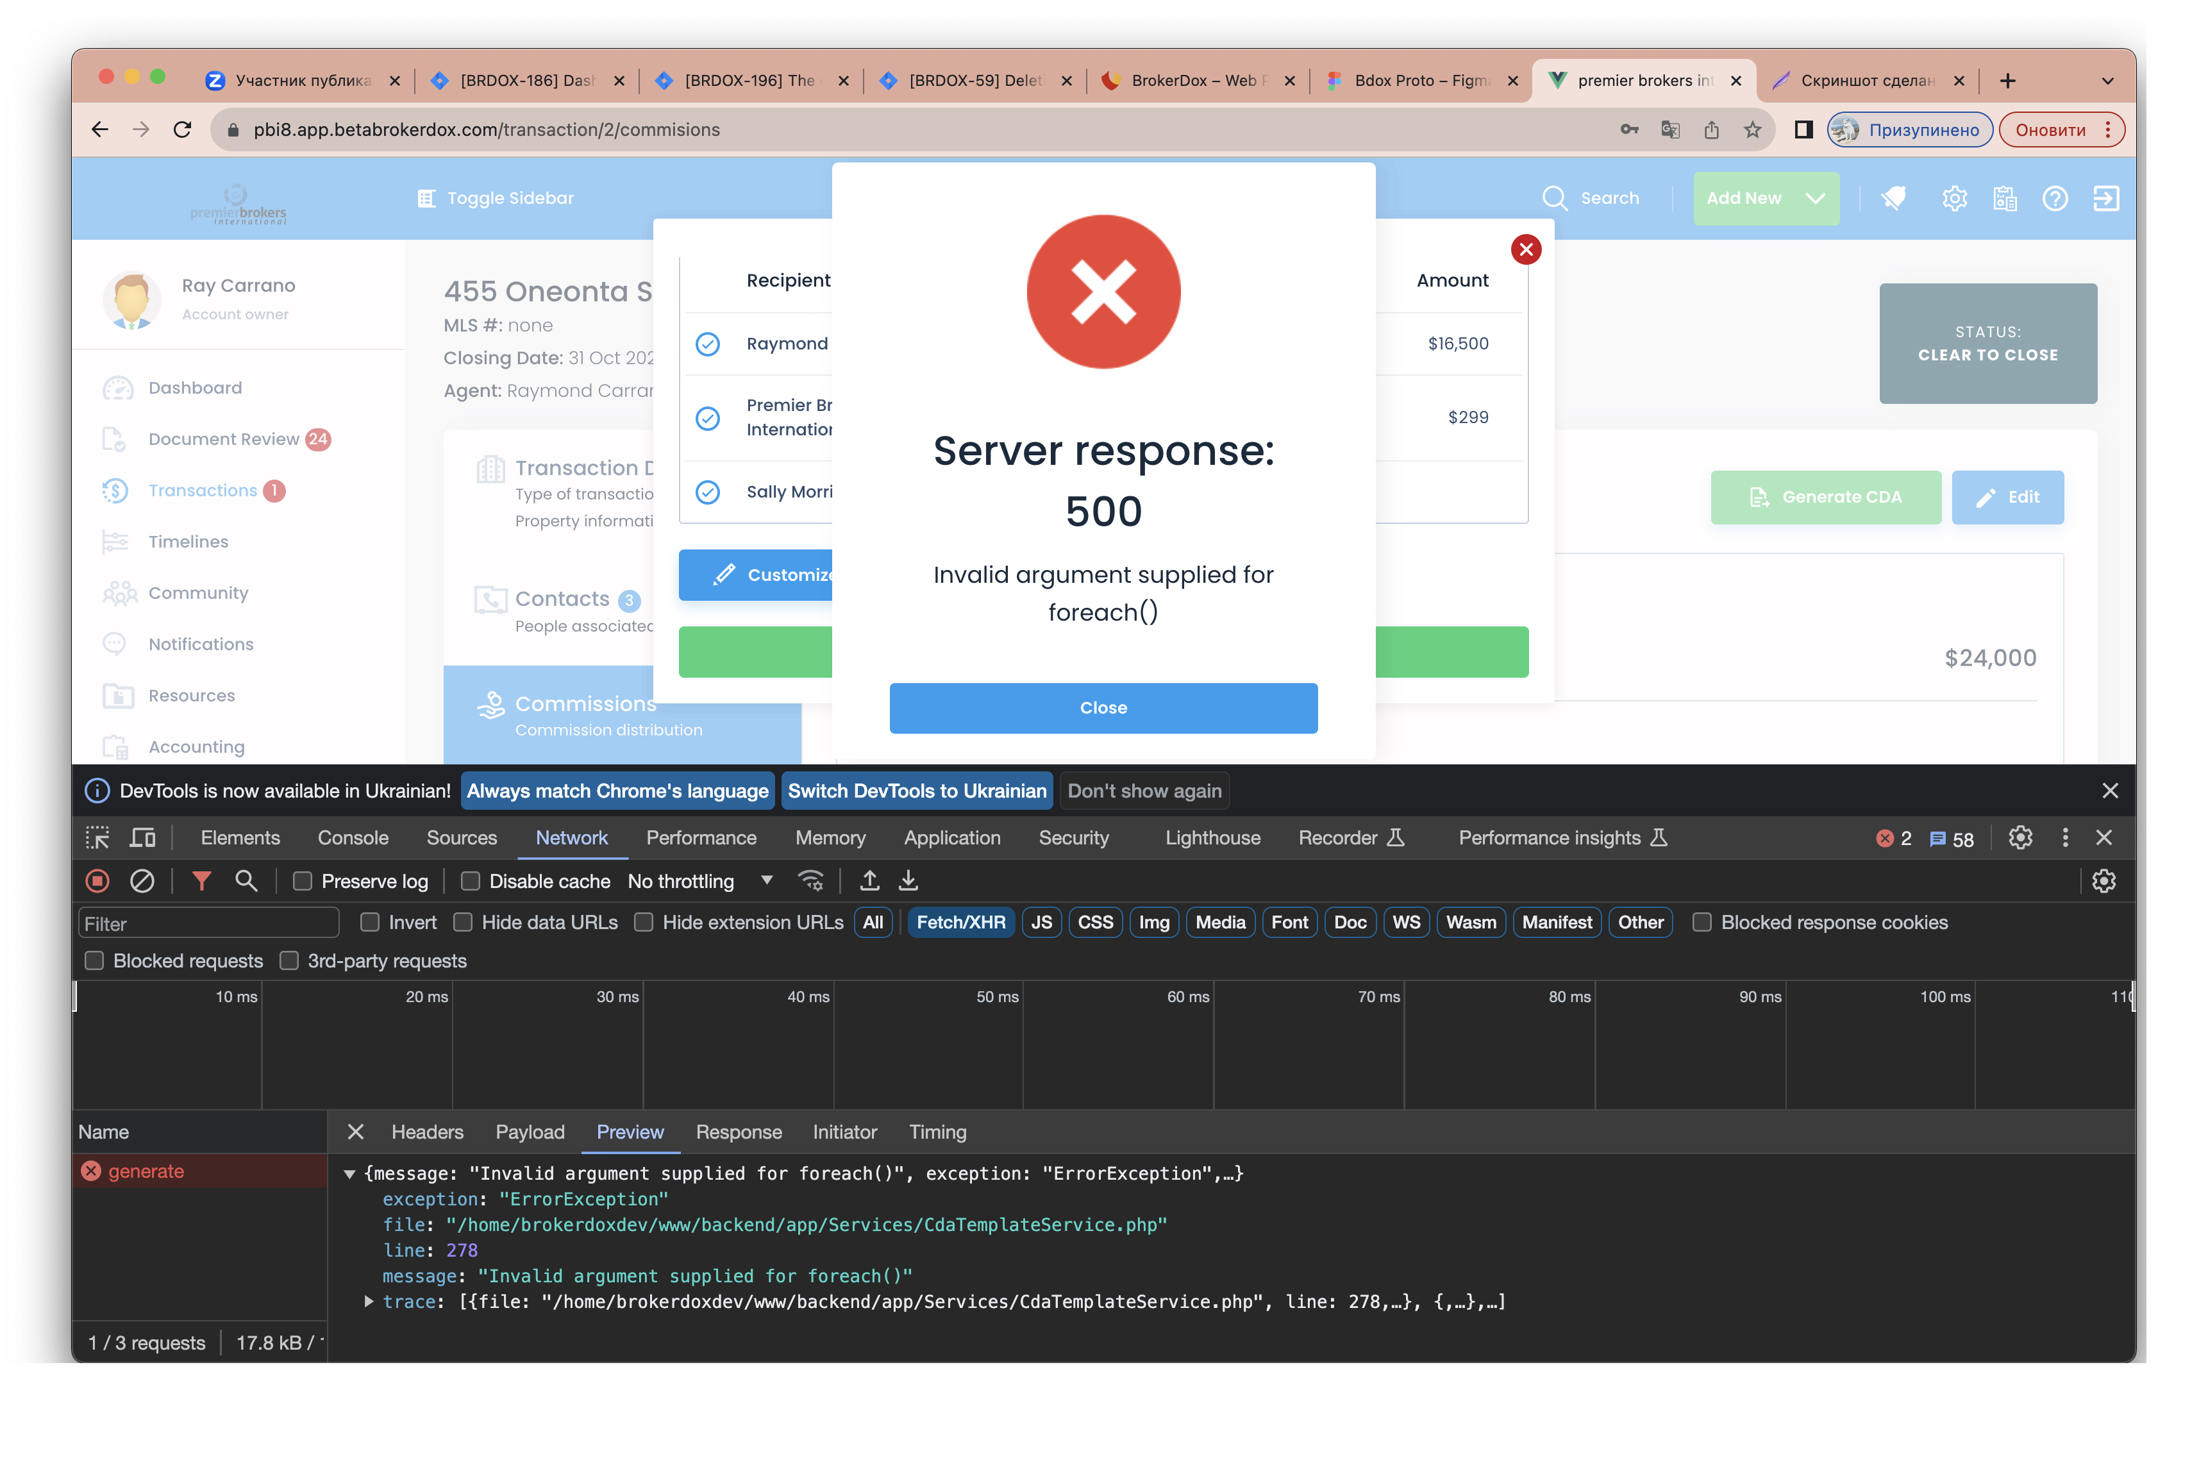The width and height of the screenshot is (2208, 1458).
Task: Open help question mark icon
Action: click(x=2055, y=198)
